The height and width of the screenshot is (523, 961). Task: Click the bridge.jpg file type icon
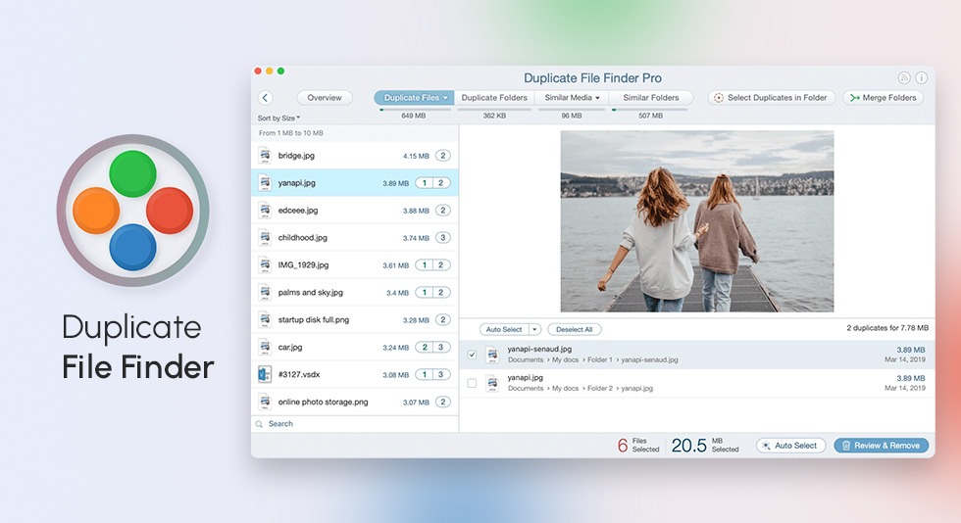click(265, 156)
